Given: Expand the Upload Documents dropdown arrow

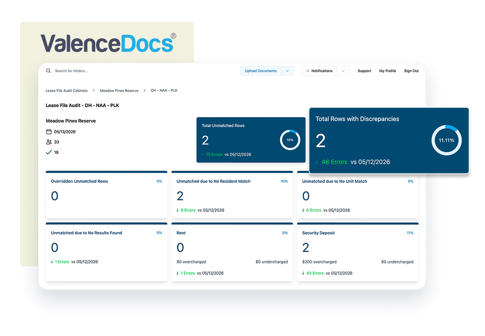Looking at the screenshot, I should coord(287,71).
